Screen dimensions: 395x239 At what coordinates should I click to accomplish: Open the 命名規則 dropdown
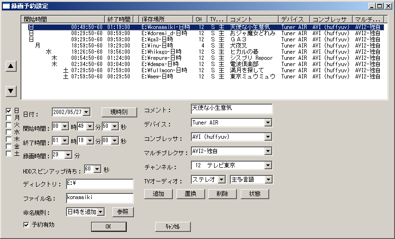(101, 212)
